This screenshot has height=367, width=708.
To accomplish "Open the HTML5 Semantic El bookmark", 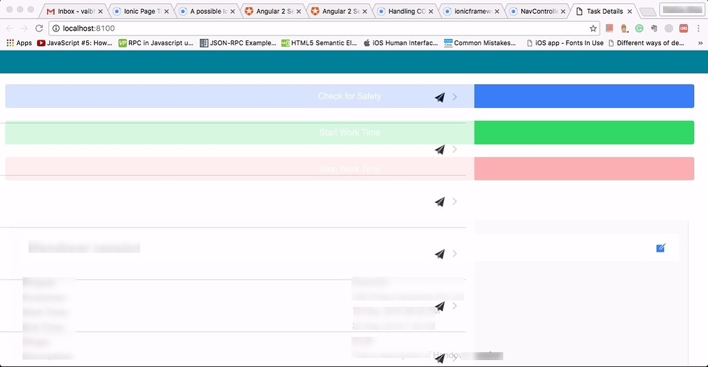I will point(319,43).
